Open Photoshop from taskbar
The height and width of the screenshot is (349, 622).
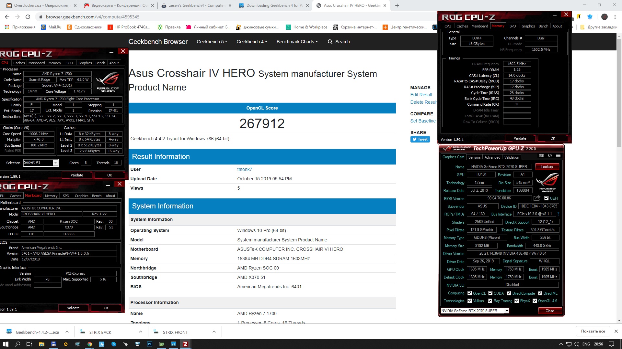coord(149,344)
